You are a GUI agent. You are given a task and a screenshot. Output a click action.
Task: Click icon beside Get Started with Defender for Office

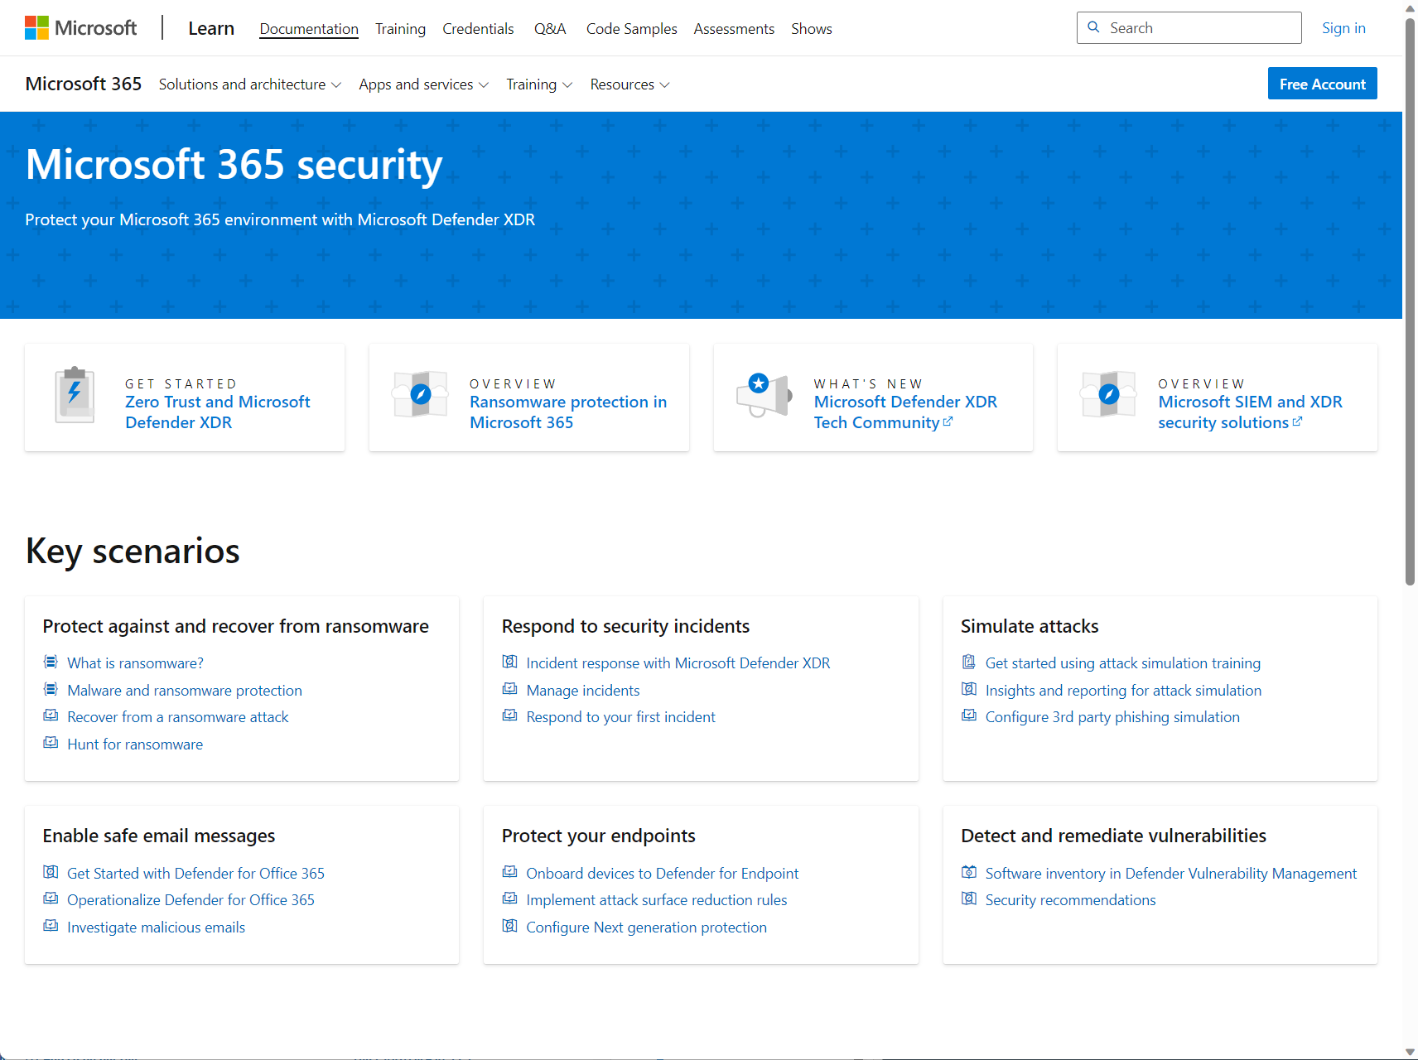click(x=51, y=872)
